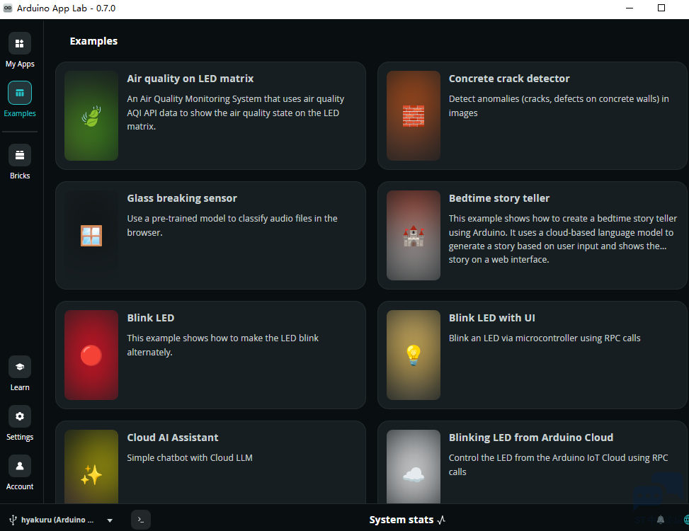
Task: Open the Cloud AI Assistant title
Action: [173, 438]
